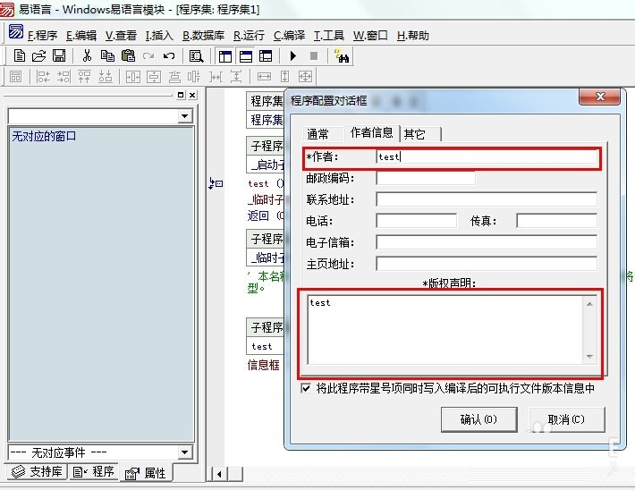635x490 pixels.
Task: Click the 取消(C) button
Action: tap(566, 419)
